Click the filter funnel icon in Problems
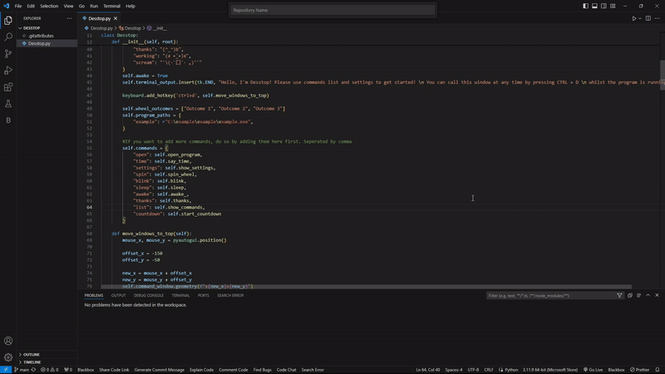The height and width of the screenshot is (374, 665). 619,296
